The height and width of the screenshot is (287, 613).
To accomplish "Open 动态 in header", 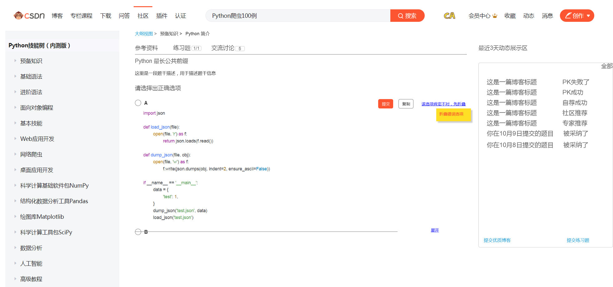I will (x=529, y=16).
